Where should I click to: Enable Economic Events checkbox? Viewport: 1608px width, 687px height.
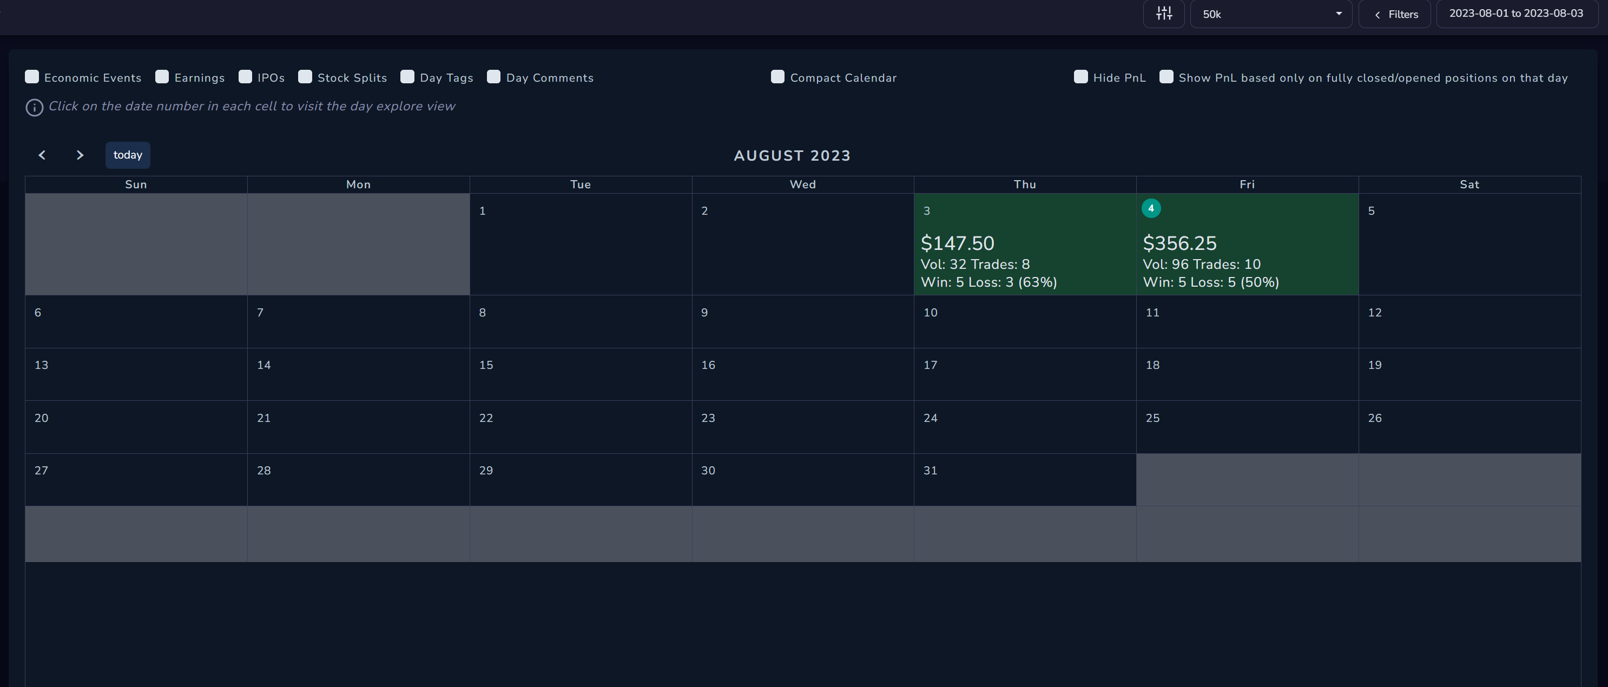(x=32, y=77)
